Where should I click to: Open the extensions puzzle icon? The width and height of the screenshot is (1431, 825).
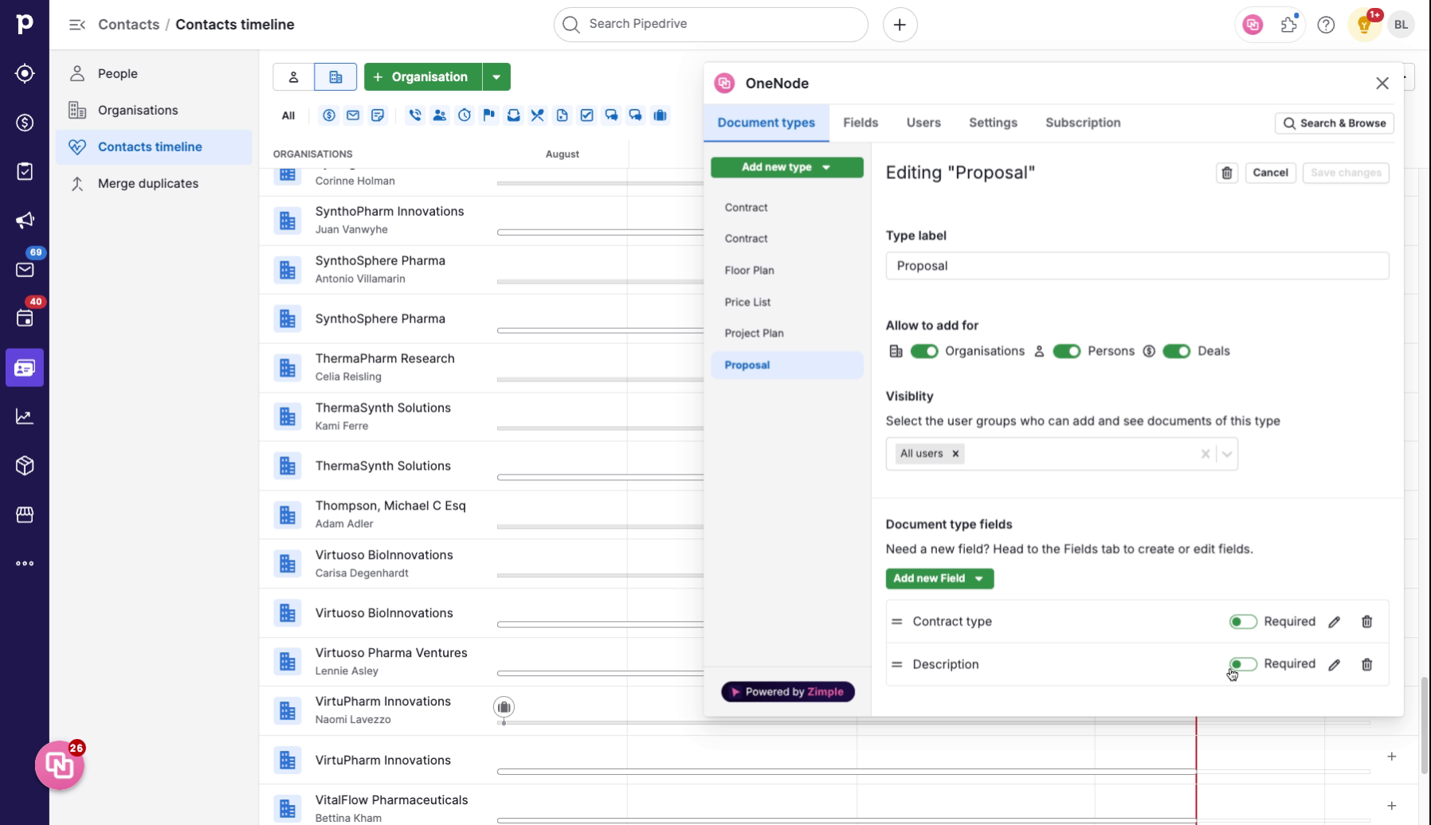(x=1289, y=25)
